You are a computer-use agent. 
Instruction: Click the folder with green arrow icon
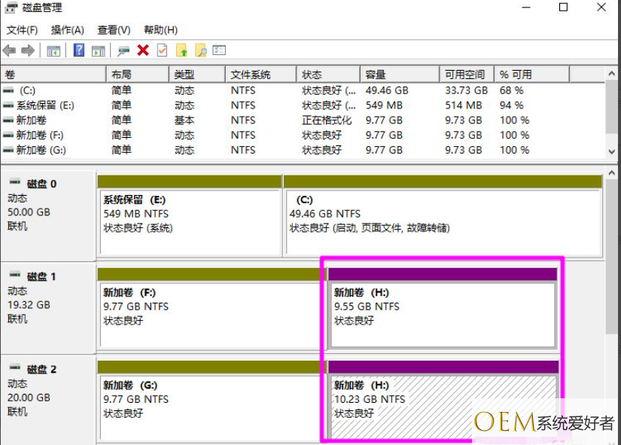coord(181,50)
